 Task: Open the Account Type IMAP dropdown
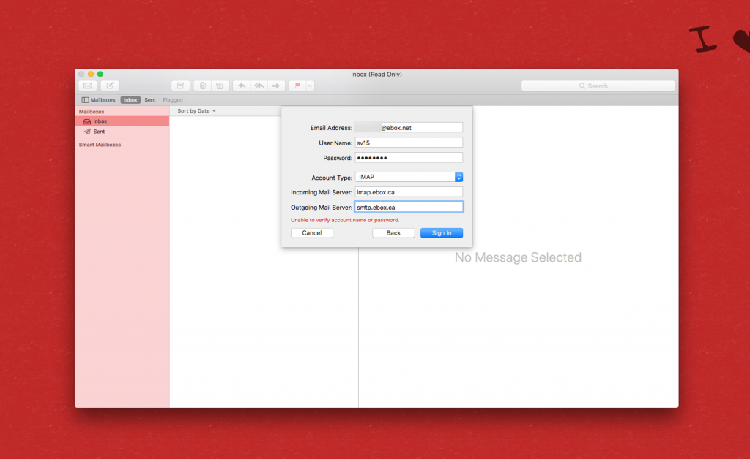tap(409, 177)
